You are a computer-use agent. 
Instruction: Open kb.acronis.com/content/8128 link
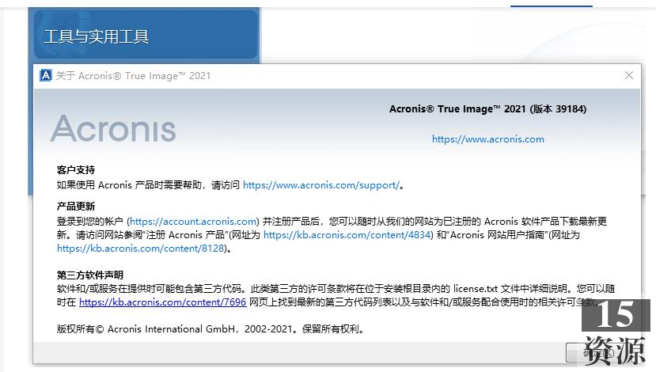[x=141, y=249]
